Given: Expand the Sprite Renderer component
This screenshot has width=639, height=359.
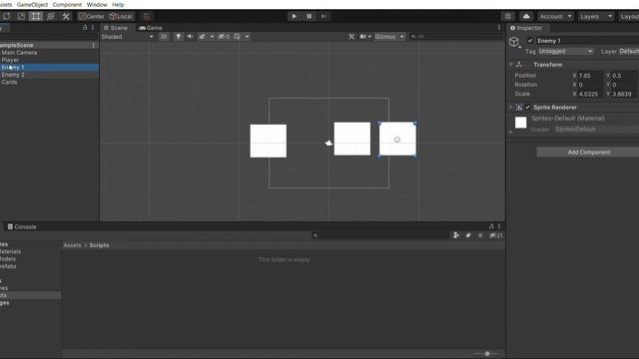Looking at the screenshot, I should (510, 107).
